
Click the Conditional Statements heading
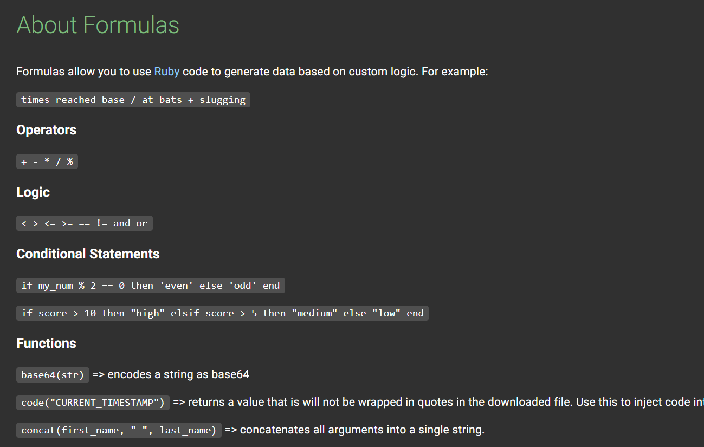point(88,254)
